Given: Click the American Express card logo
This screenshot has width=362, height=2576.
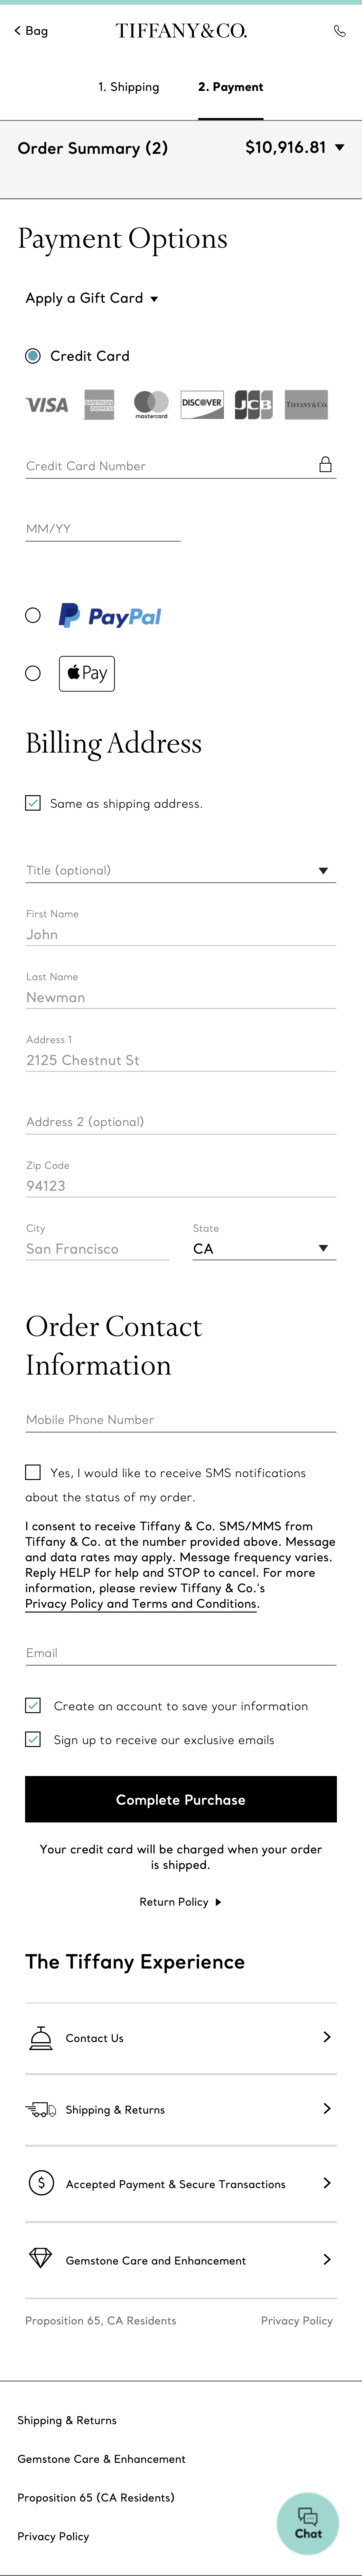Looking at the screenshot, I should coord(100,405).
